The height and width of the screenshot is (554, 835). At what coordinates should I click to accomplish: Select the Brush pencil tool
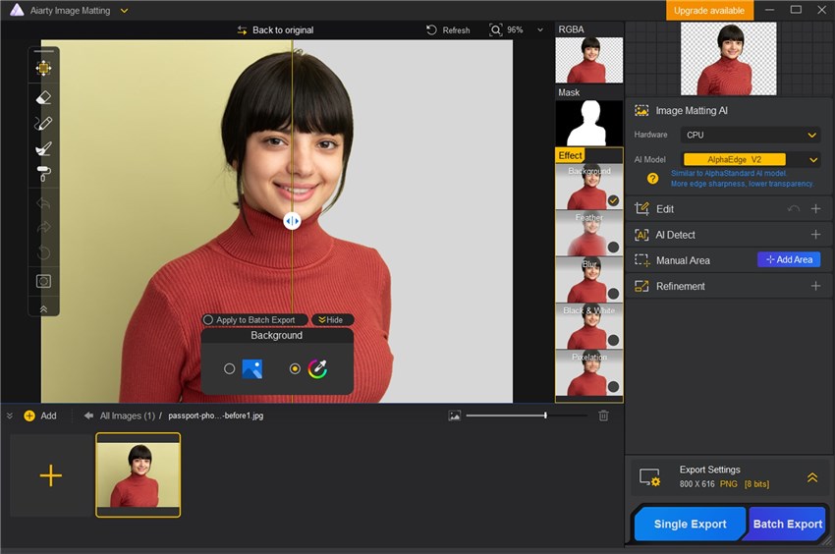(x=43, y=123)
